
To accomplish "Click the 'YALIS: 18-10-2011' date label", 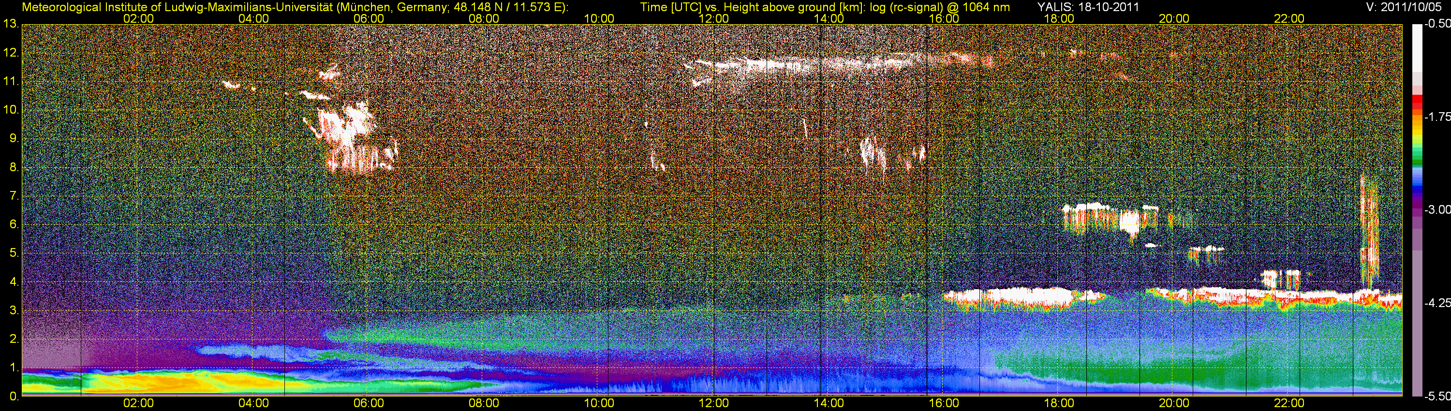I will [1088, 7].
